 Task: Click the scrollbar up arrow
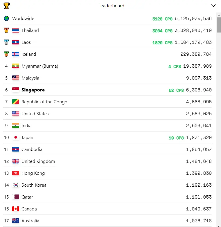click(x=219, y=15)
